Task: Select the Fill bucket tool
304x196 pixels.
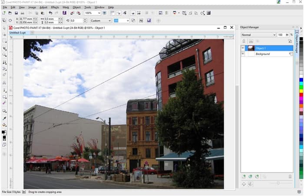Action: tap(4, 125)
